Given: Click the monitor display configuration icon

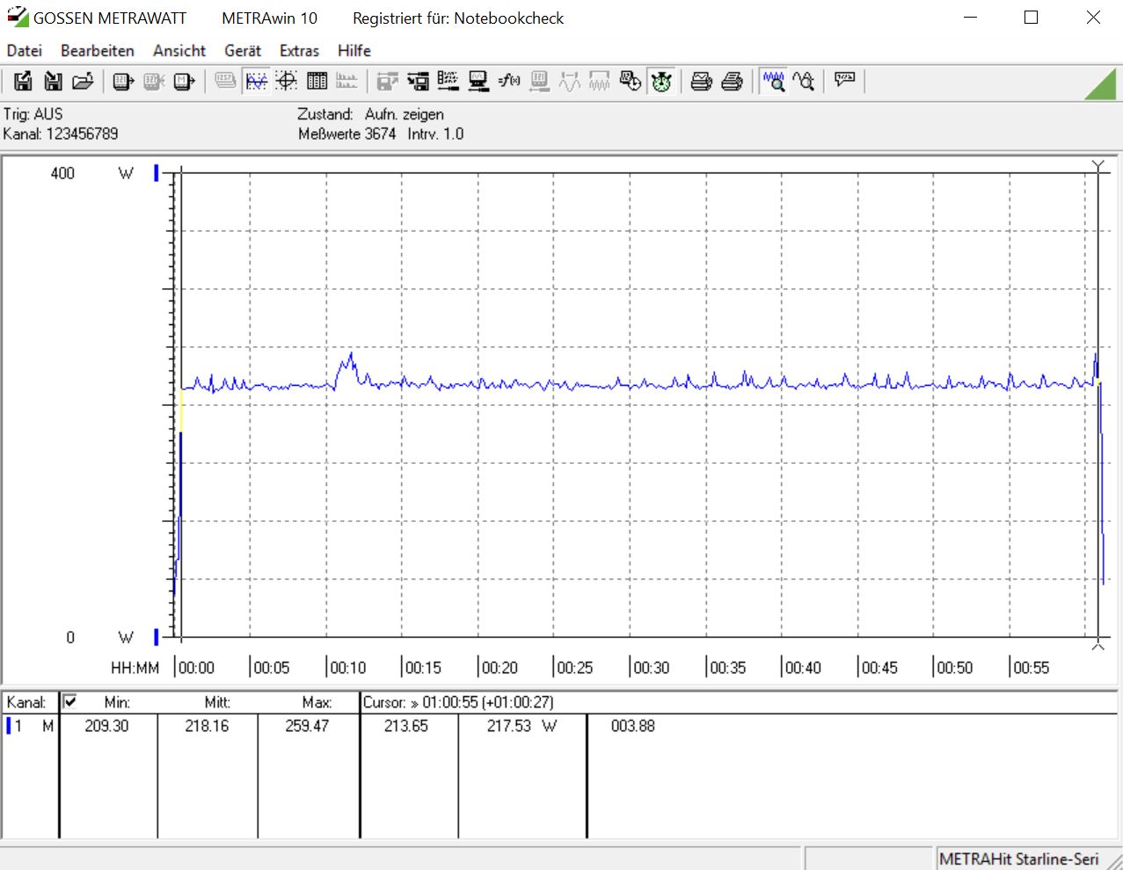Looking at the screenshot, I should click(x=478, y=82).
